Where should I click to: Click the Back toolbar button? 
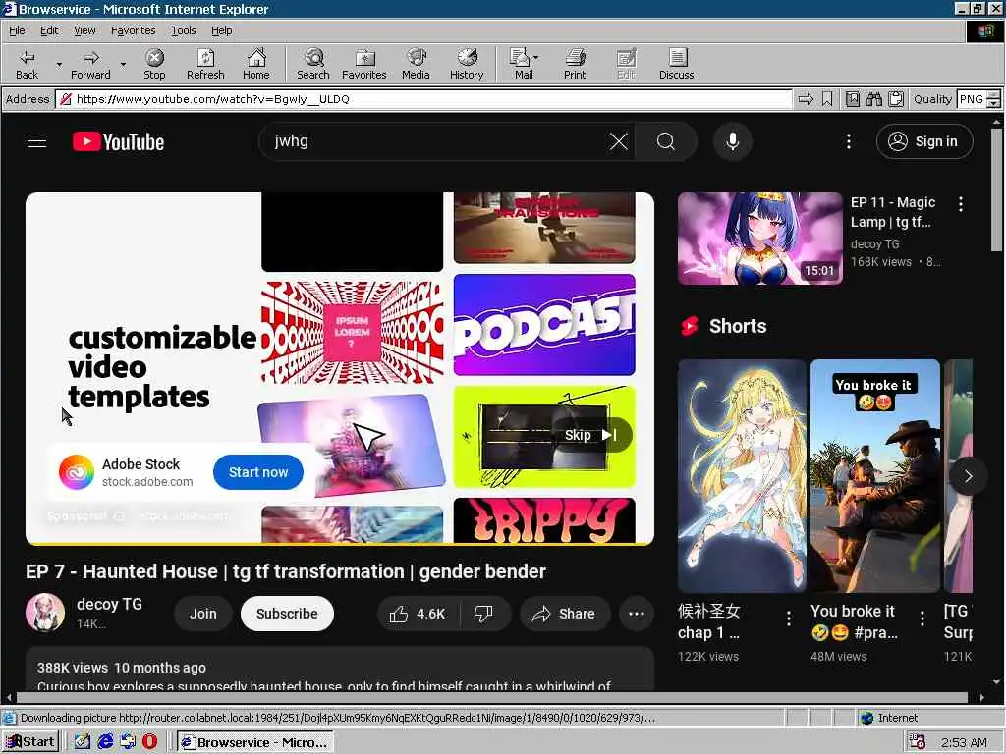pos(27,64)
